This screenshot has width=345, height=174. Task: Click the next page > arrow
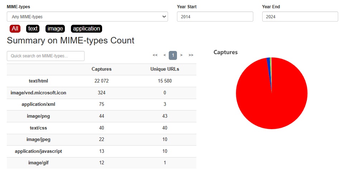point(182,55)
